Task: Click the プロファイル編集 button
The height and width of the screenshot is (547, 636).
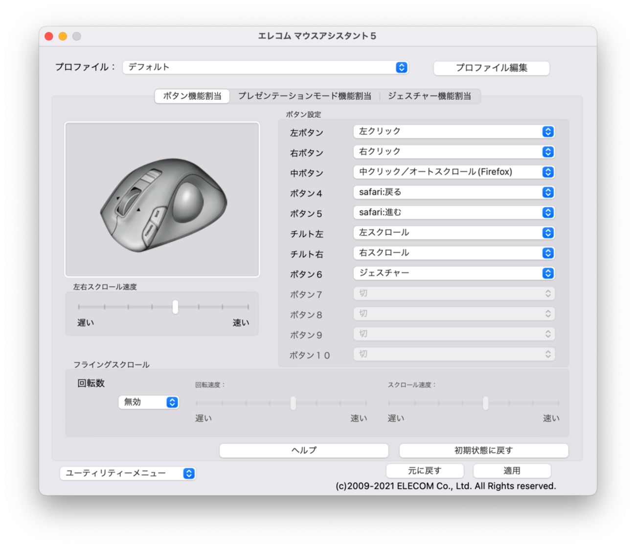Action: coord(491,68)
